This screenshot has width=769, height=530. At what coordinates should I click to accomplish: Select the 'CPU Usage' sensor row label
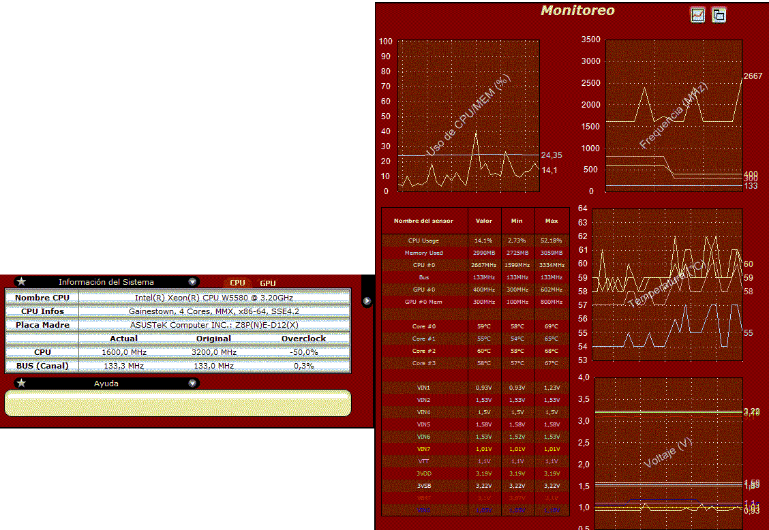[424, 240]
